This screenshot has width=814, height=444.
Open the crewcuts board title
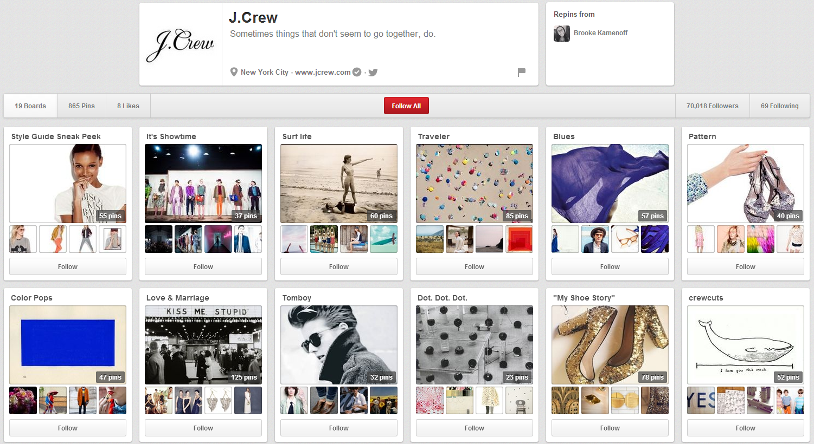click(x=706, y=298)
